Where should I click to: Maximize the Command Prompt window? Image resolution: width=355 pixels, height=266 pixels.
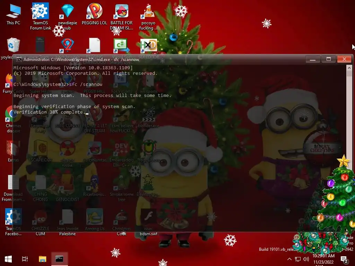coord(329,59)
